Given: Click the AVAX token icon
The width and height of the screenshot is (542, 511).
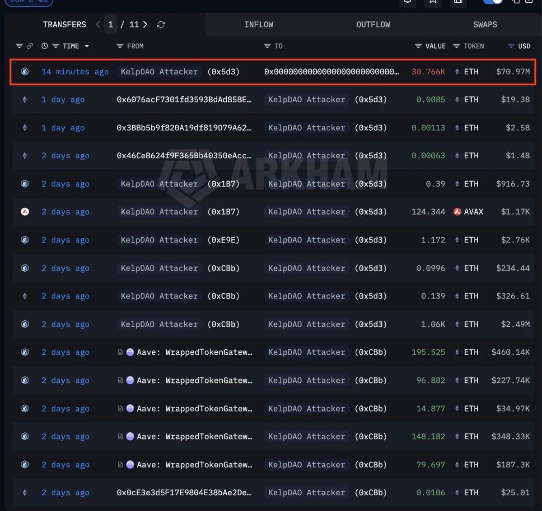Looking at the screenshot, I should [x=457, y=212].
